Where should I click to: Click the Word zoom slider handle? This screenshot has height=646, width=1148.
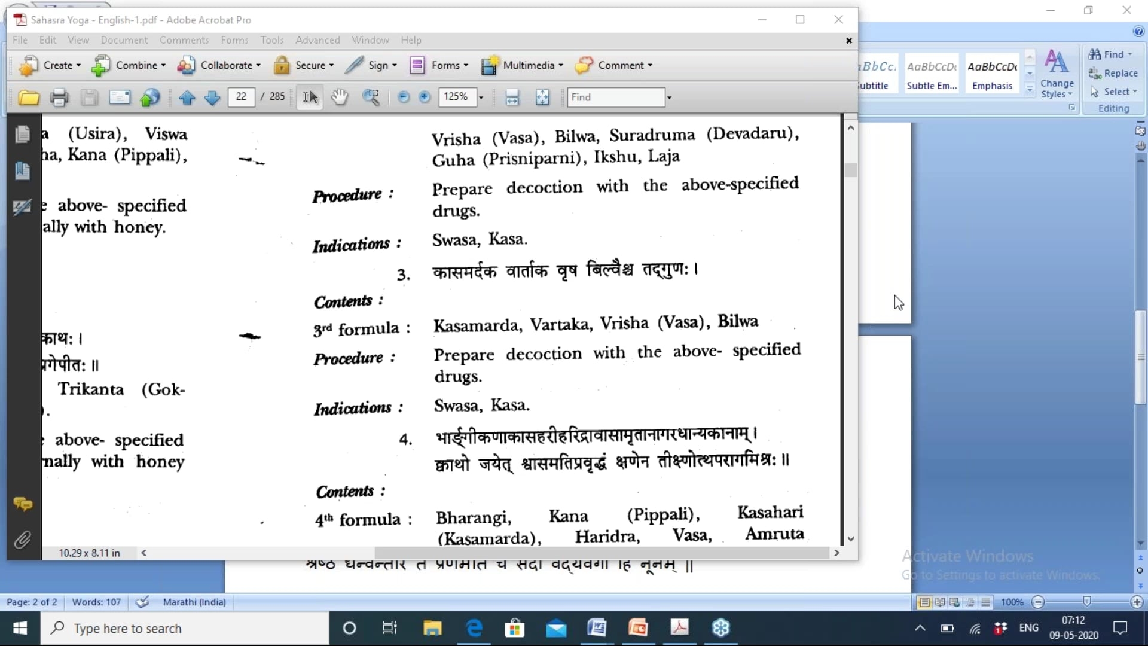(x=1087, y=602)
